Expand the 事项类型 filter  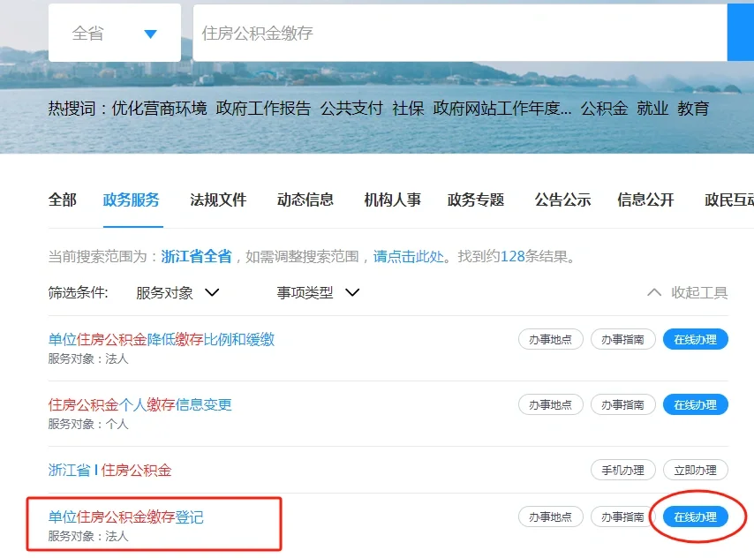pyautogui.click(x=318, y=292)
